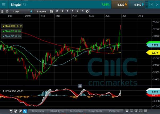160x114 pixels.
Task: Pop out chart into separate window
Action: click(151, 5)
